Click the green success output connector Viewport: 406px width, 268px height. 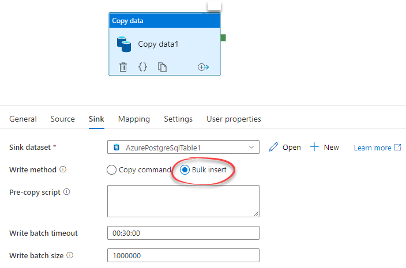tap(223, 38)
